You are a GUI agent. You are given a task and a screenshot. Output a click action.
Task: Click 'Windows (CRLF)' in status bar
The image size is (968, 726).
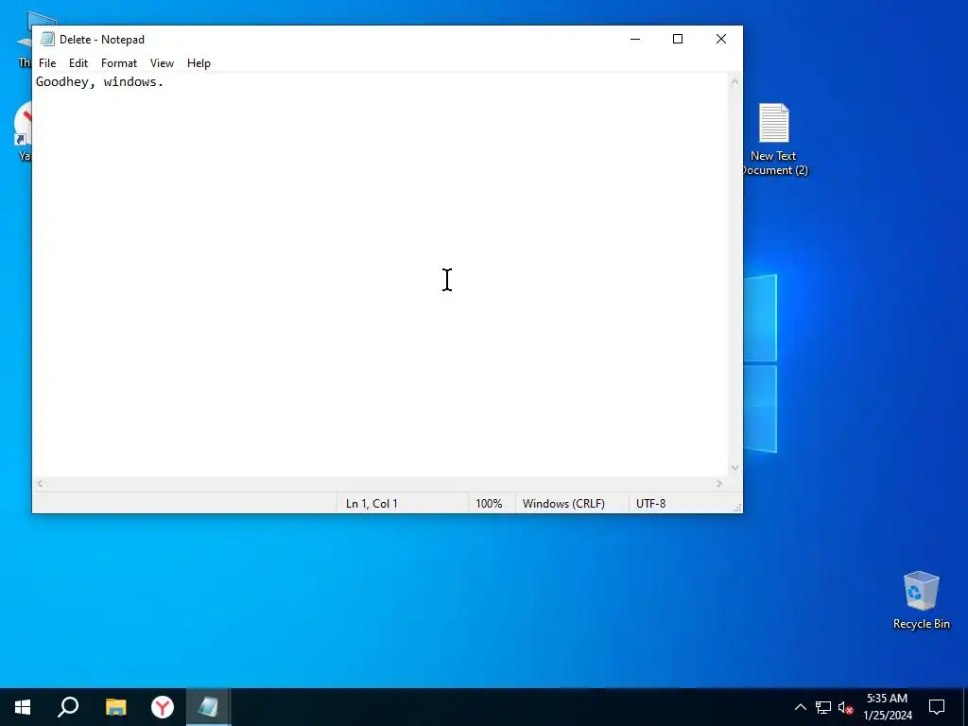pos(563,504)
